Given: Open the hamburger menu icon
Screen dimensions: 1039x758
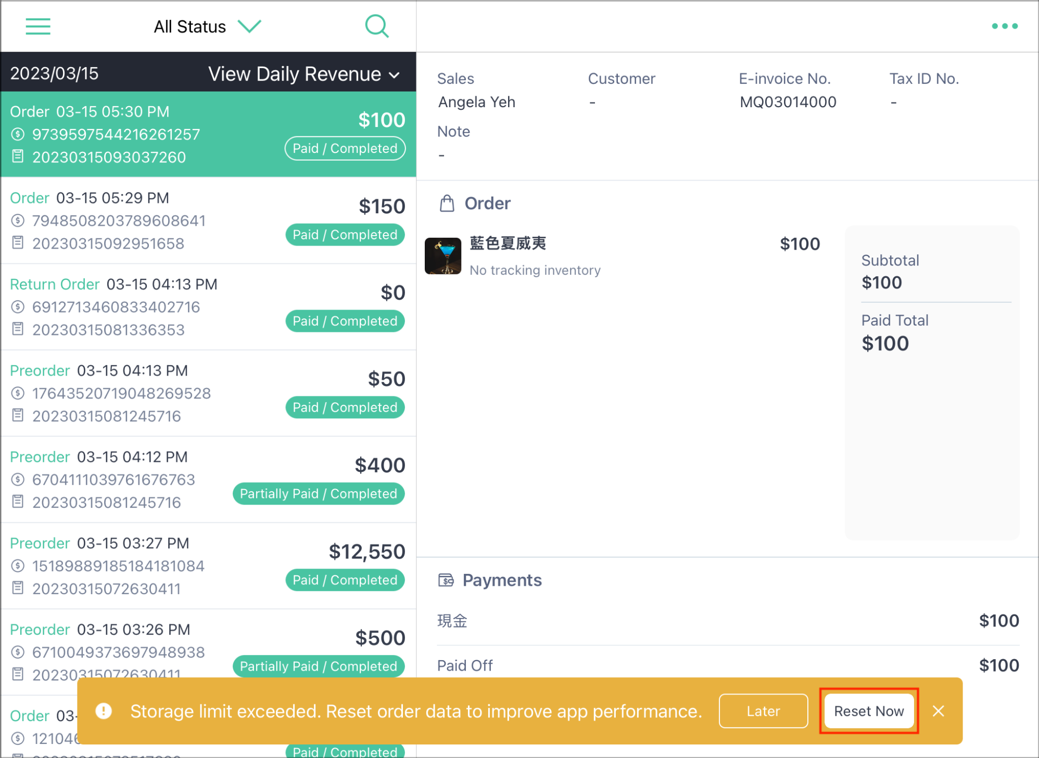Looking at the screenshot, I should pos(38,26).
